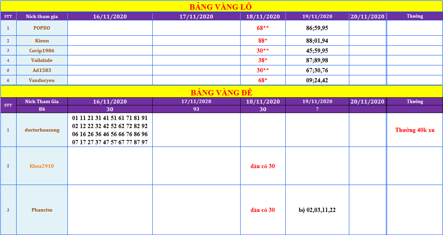The image size is (443, 235).
Task: Click the "86;59,95" cell in POPDO row
Action: (317, 28)
